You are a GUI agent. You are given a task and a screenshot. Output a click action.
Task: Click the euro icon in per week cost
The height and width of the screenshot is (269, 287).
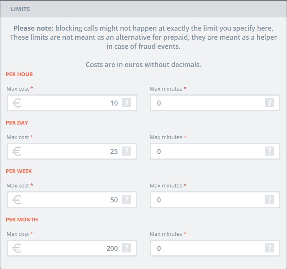point(17,200)
